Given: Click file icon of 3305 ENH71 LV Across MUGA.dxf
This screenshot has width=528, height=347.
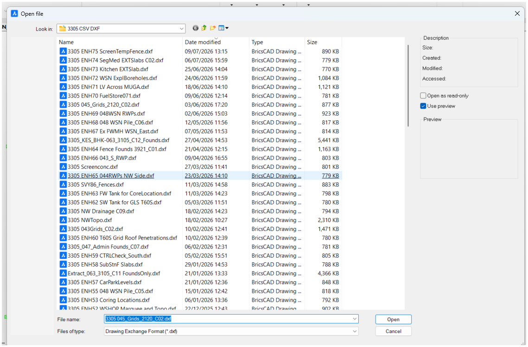Looking at the screenshot, I should click(x=63, y=87).
